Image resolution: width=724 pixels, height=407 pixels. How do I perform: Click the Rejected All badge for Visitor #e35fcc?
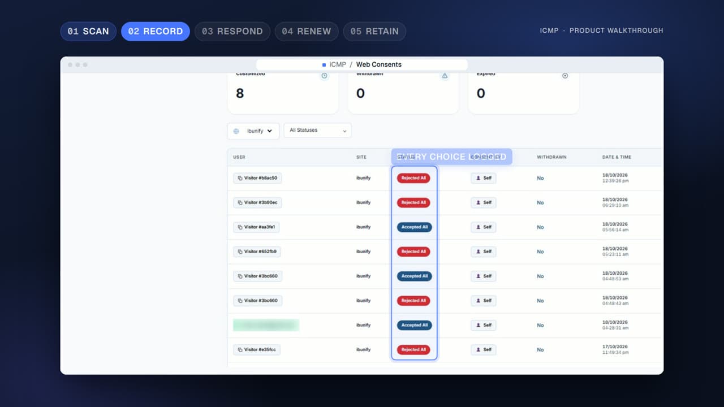[x=413, y=350]
